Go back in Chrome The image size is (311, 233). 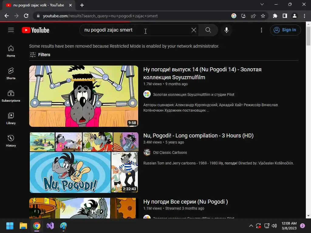tap(7, 16)
